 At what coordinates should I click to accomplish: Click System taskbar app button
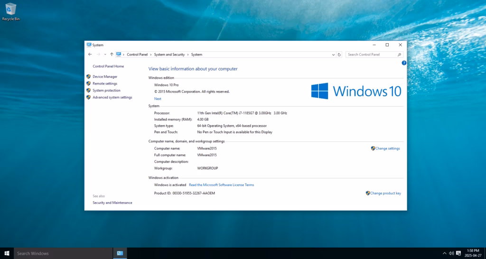[120, 253]
